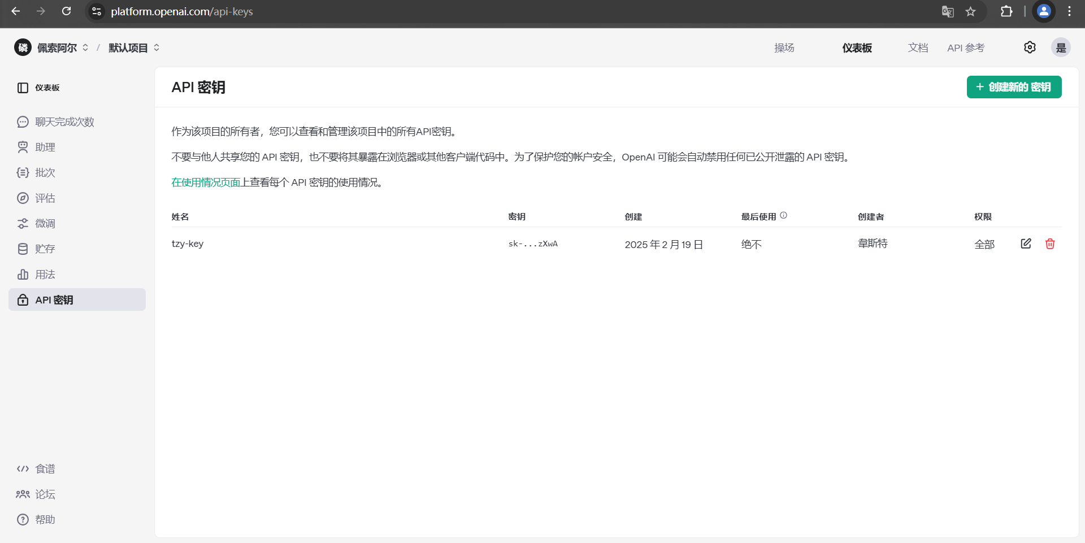Expand the 佩索阿尔 organization switcher
Screen dimensions: 1085x543
tap(63, 48)
